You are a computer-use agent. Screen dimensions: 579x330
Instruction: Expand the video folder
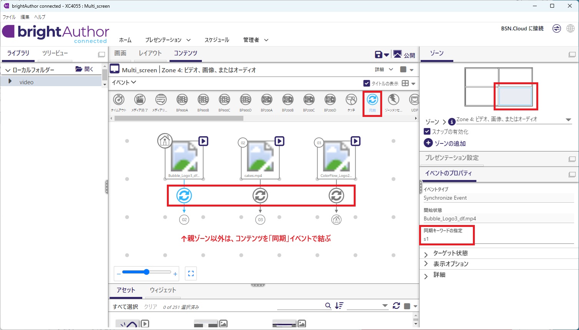coord(10,82)
